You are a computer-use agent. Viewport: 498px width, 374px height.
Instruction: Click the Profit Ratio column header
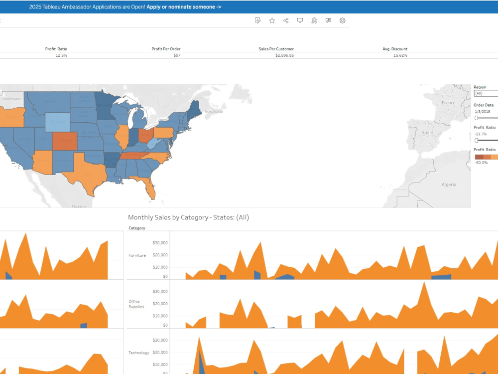56,49
